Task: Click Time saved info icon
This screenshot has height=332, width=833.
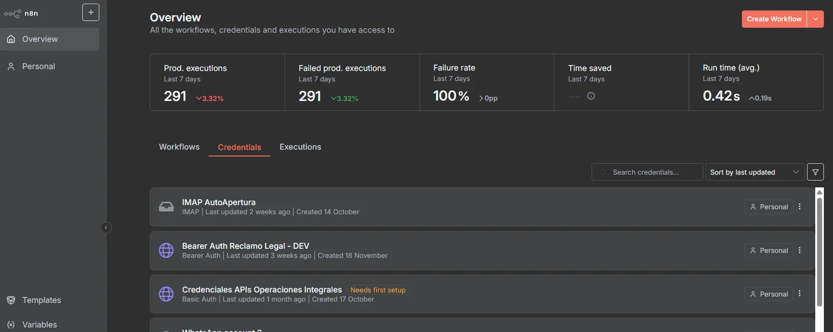Action: (591, 96)
